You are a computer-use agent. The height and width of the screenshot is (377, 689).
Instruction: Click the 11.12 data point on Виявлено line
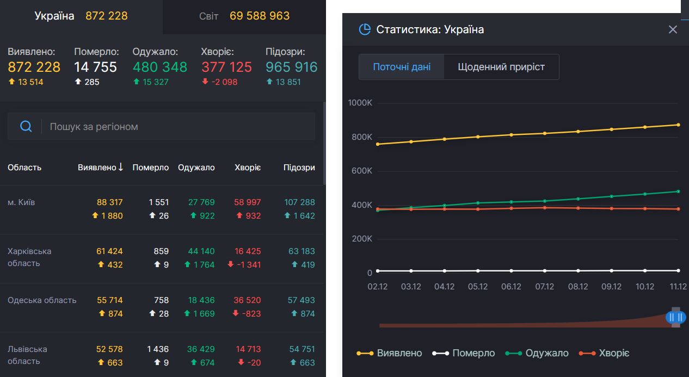[x=678, y=125]
